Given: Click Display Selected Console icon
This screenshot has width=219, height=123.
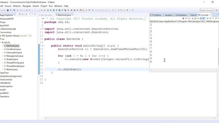Looking at the screenshot, I should pyautogui.click(x=210, y=18).
